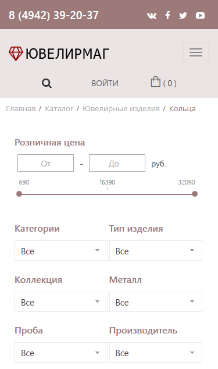Focus the От minimum price field
Screen dimensions: 218x369
pos(45,163)
